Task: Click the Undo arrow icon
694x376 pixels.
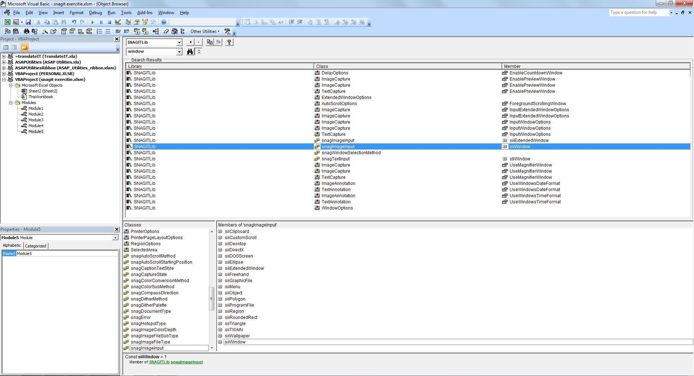Action: point(74,22)
